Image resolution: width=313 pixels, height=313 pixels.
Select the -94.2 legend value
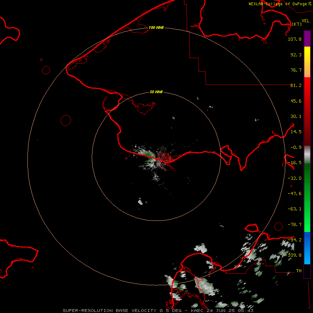tap(295, 240)
